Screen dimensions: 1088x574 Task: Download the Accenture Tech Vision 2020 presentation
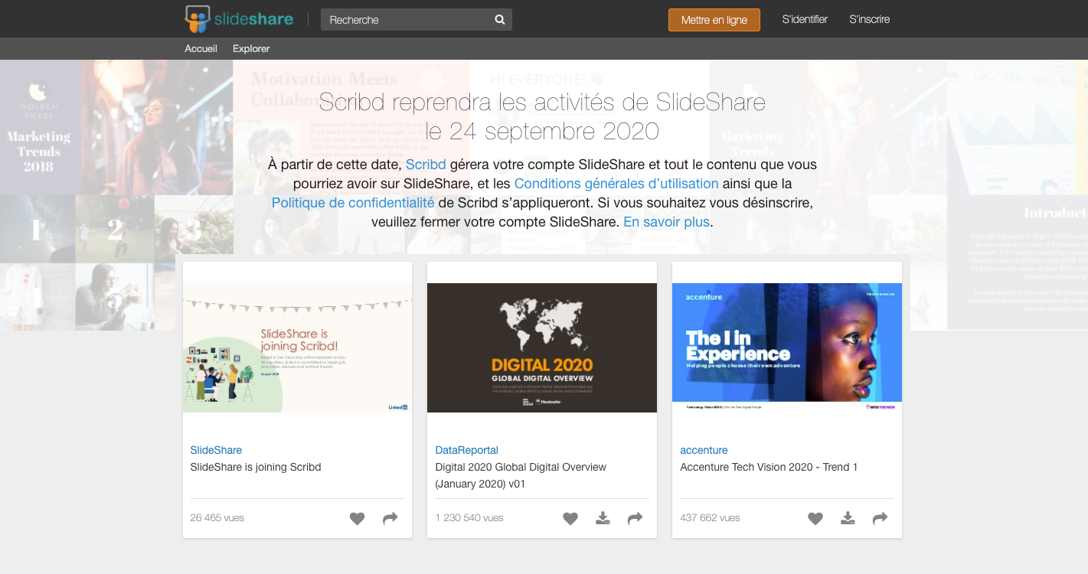click(x=848, y=518)
